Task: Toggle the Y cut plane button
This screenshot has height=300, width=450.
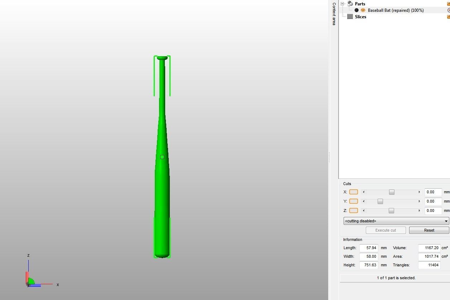Action: point(354,201)
